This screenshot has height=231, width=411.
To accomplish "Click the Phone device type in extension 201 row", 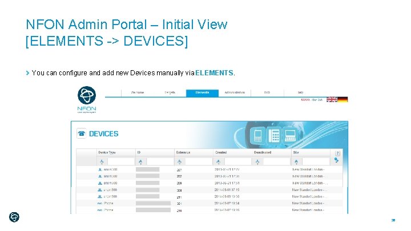I will click(108, 203).
